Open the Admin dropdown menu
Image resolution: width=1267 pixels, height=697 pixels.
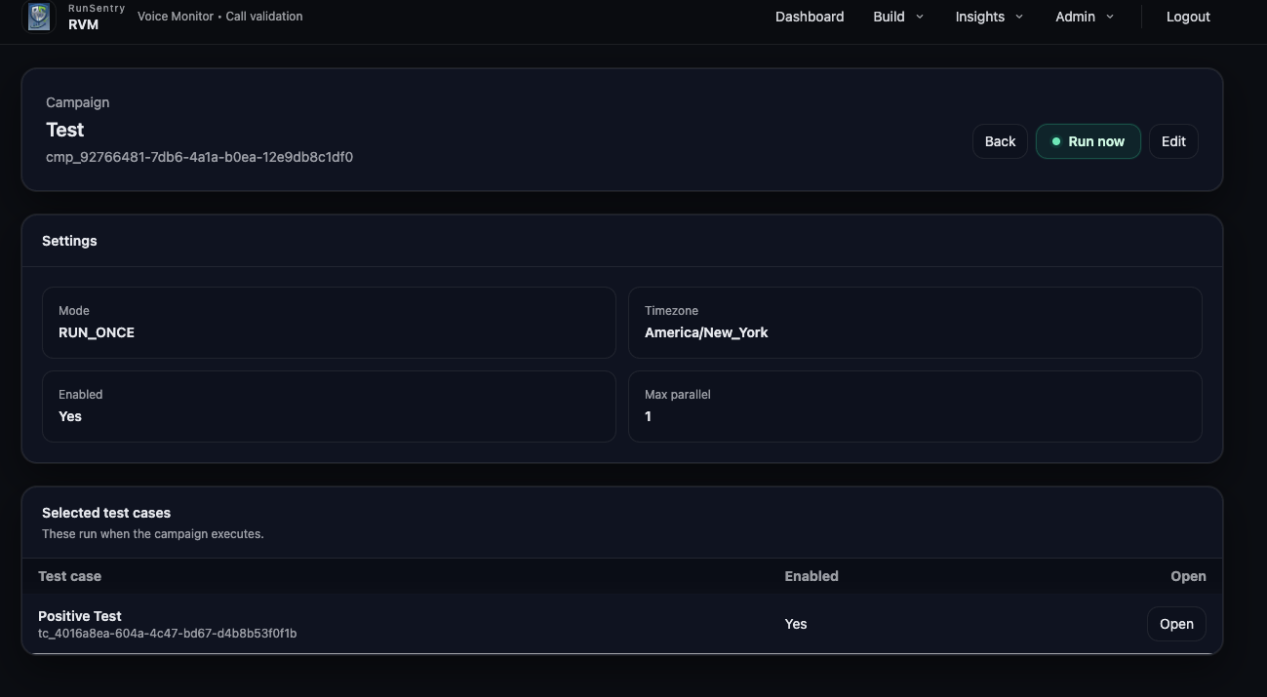tap(1084, 17)
